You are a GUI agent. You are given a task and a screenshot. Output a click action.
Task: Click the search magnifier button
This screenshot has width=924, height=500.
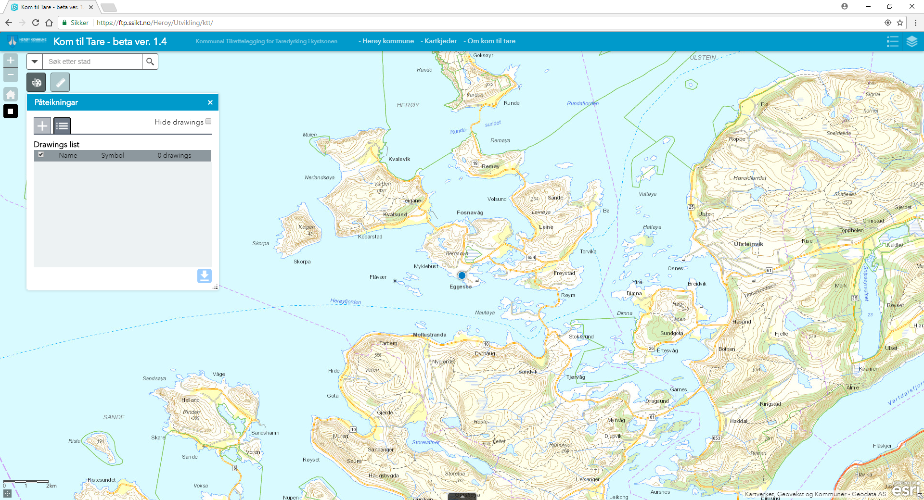[150, 62]
